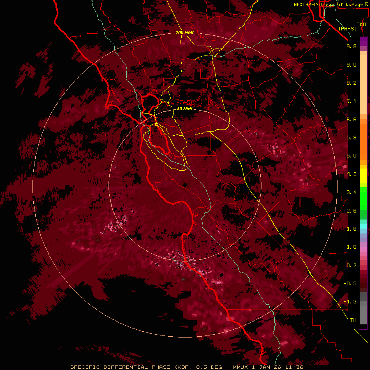Screen dimensions: 370x370
Task: Click the 3.4 value on the color scale
Action: tap(351, 192)
